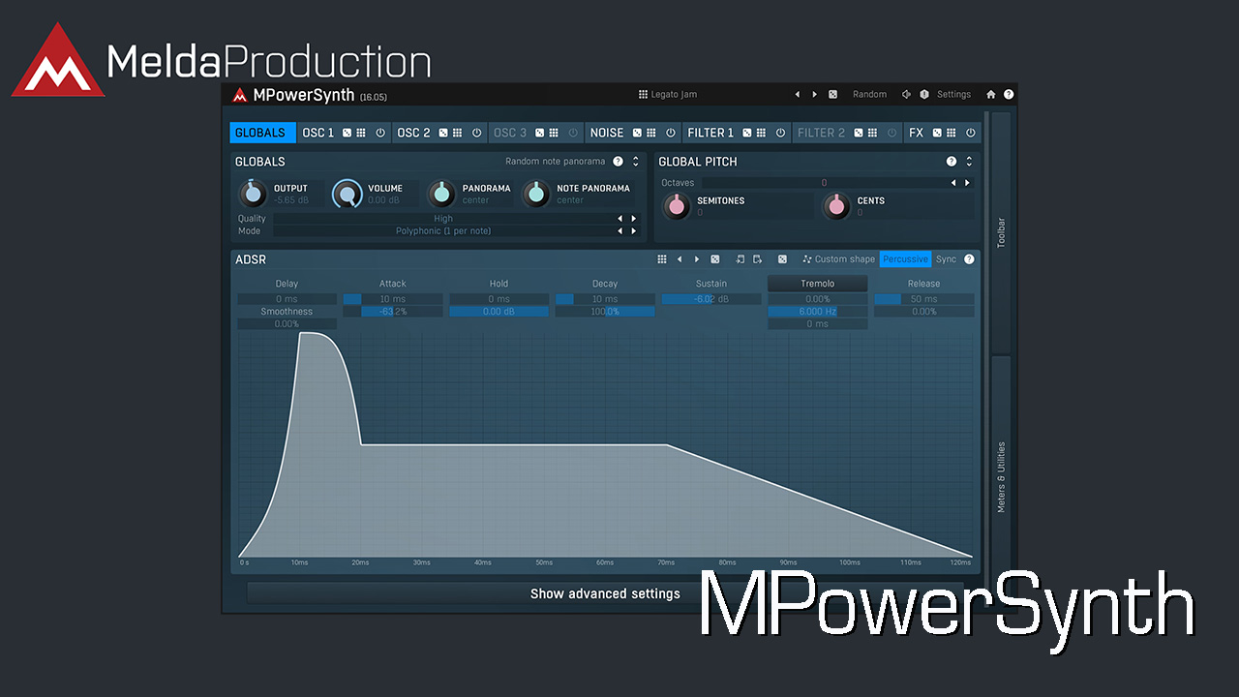Step Quality to the next value arrow
This screenshot has height=697, width=1239.
(634, 219)
